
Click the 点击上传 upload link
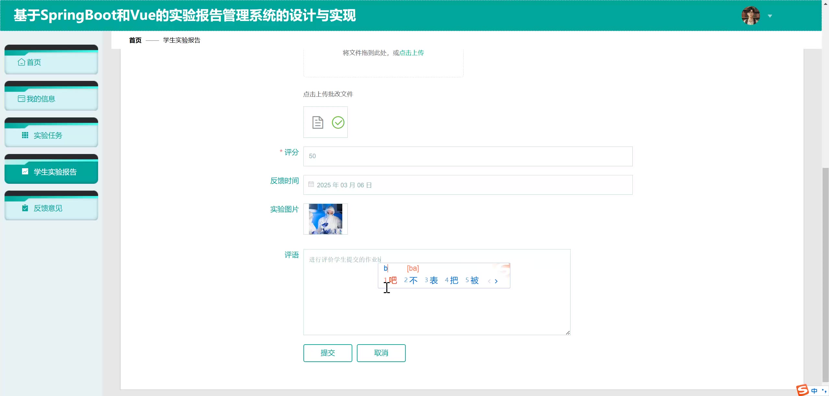(x=411, y=53)
